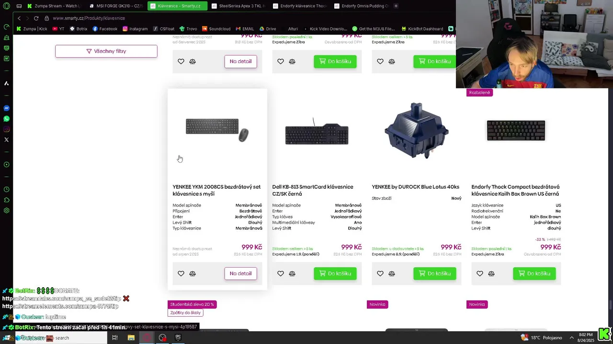The width and height of the screenshot is (613, 344).
Task: Click Na detail for YENKEE YKM 2008CS
Action: point(240,273)
